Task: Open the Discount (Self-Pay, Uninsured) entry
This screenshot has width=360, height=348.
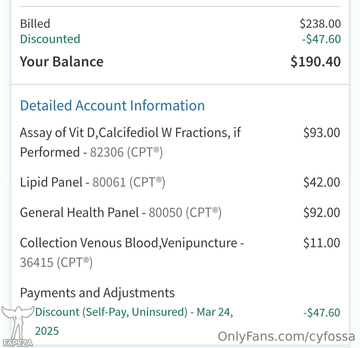Action: point(134,321)
